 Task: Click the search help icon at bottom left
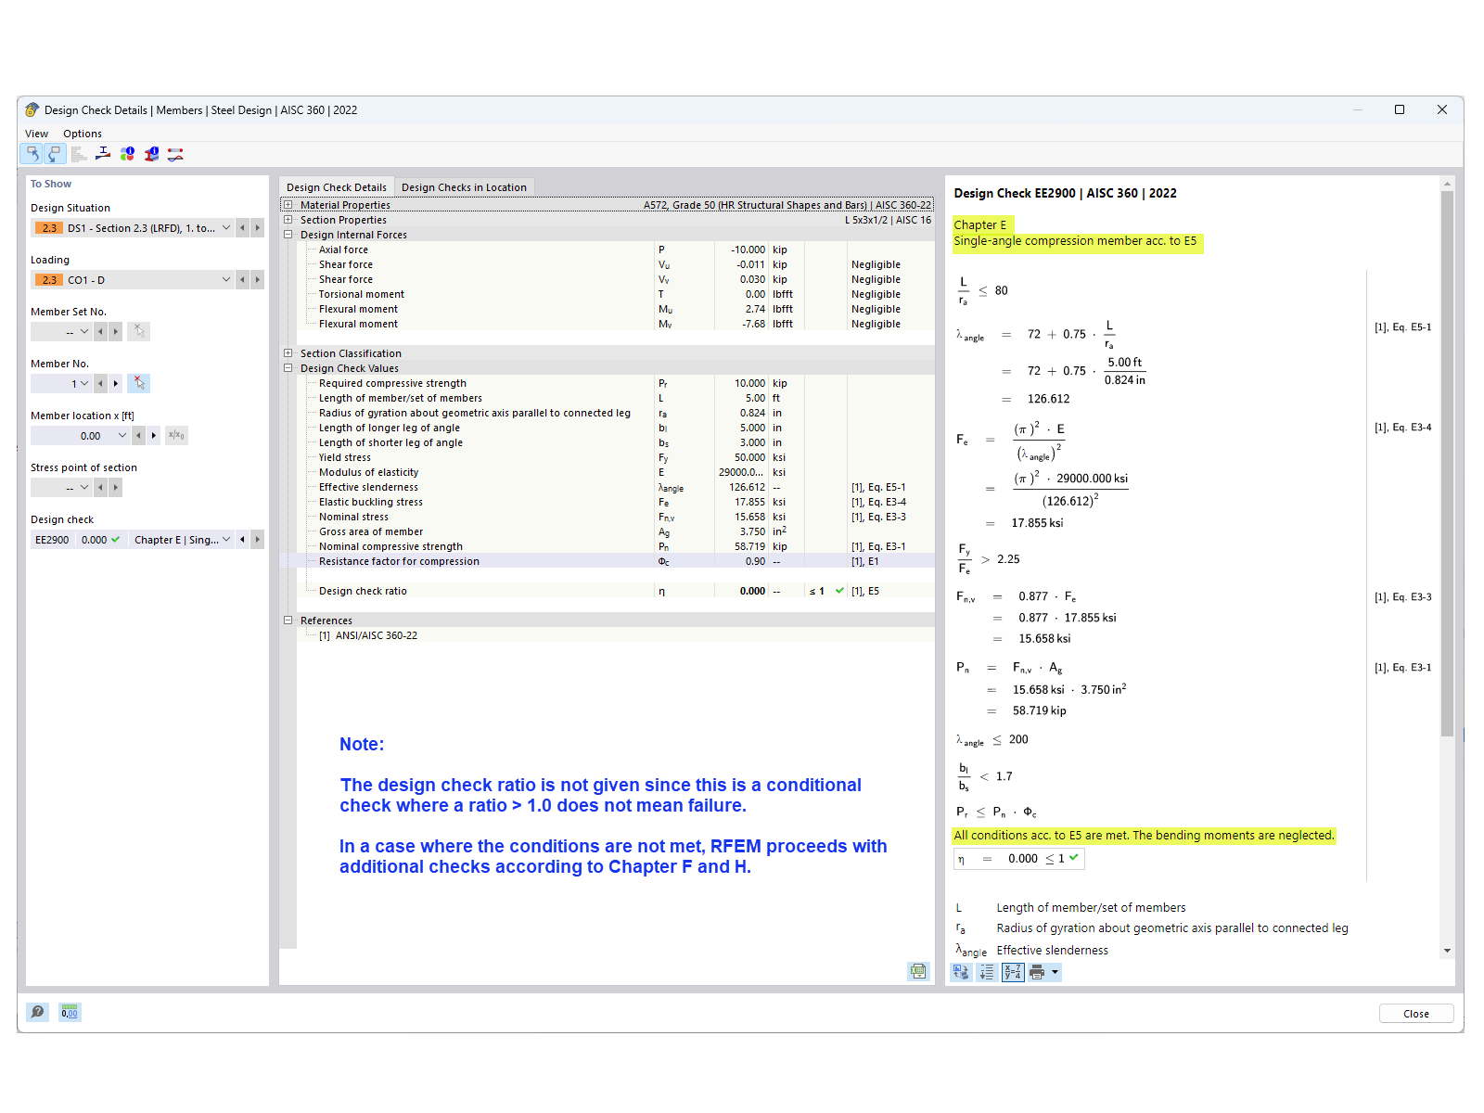point(37,1012)
